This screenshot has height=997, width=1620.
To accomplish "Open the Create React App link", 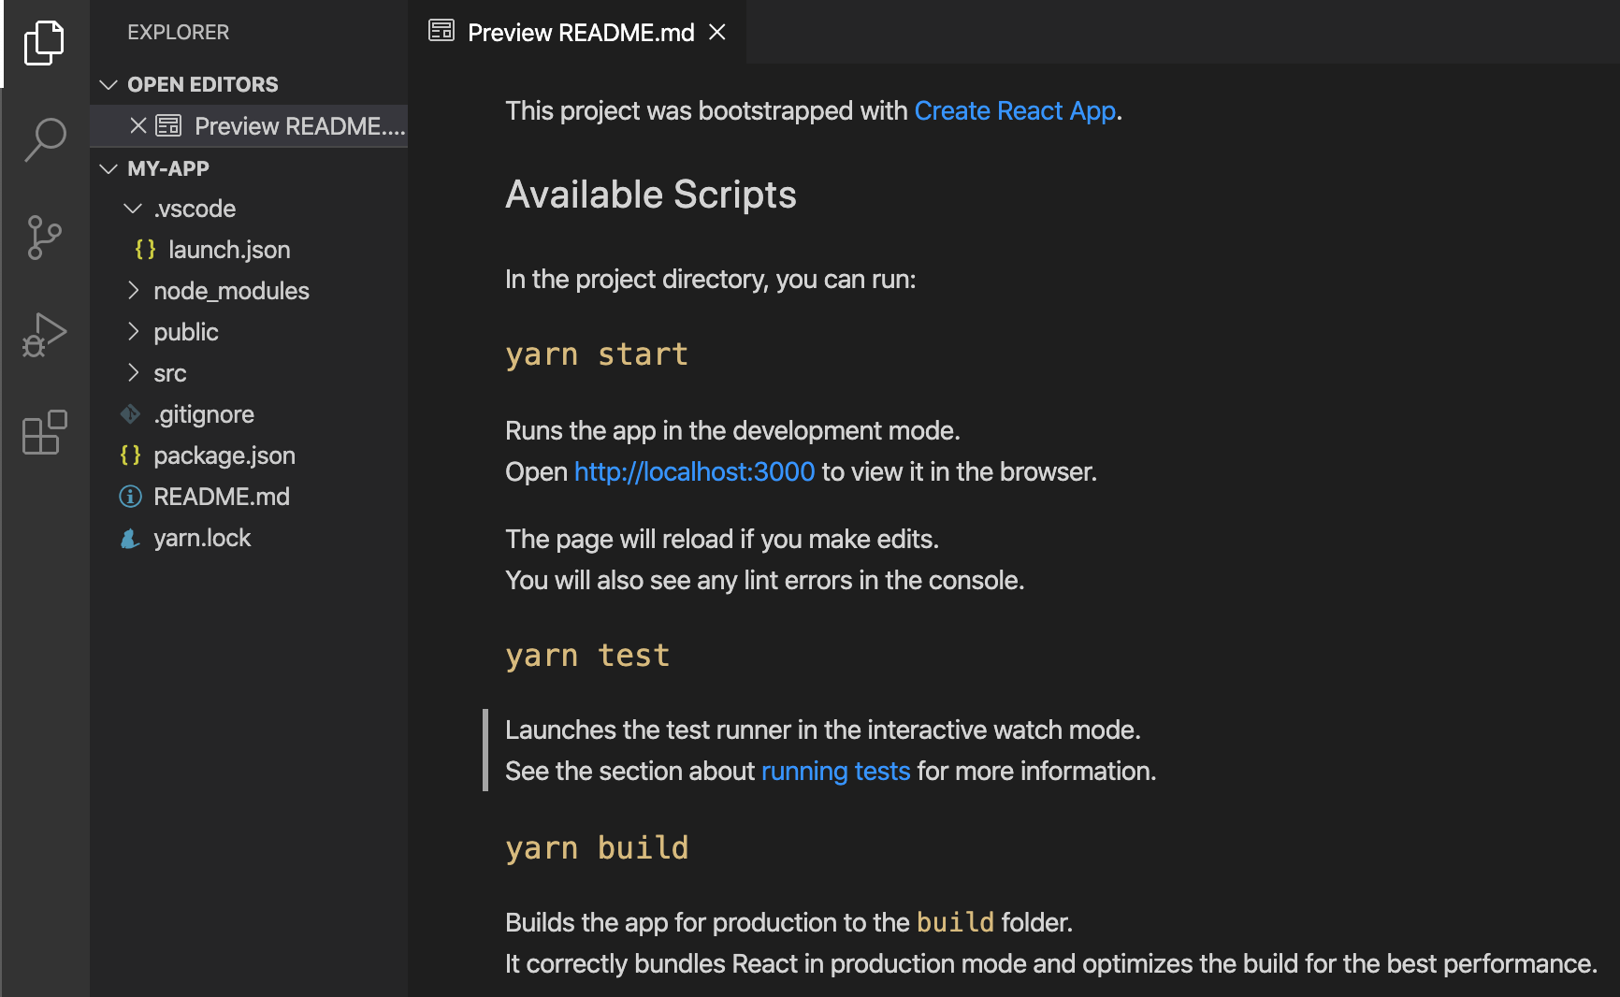I will [1016, 110].
